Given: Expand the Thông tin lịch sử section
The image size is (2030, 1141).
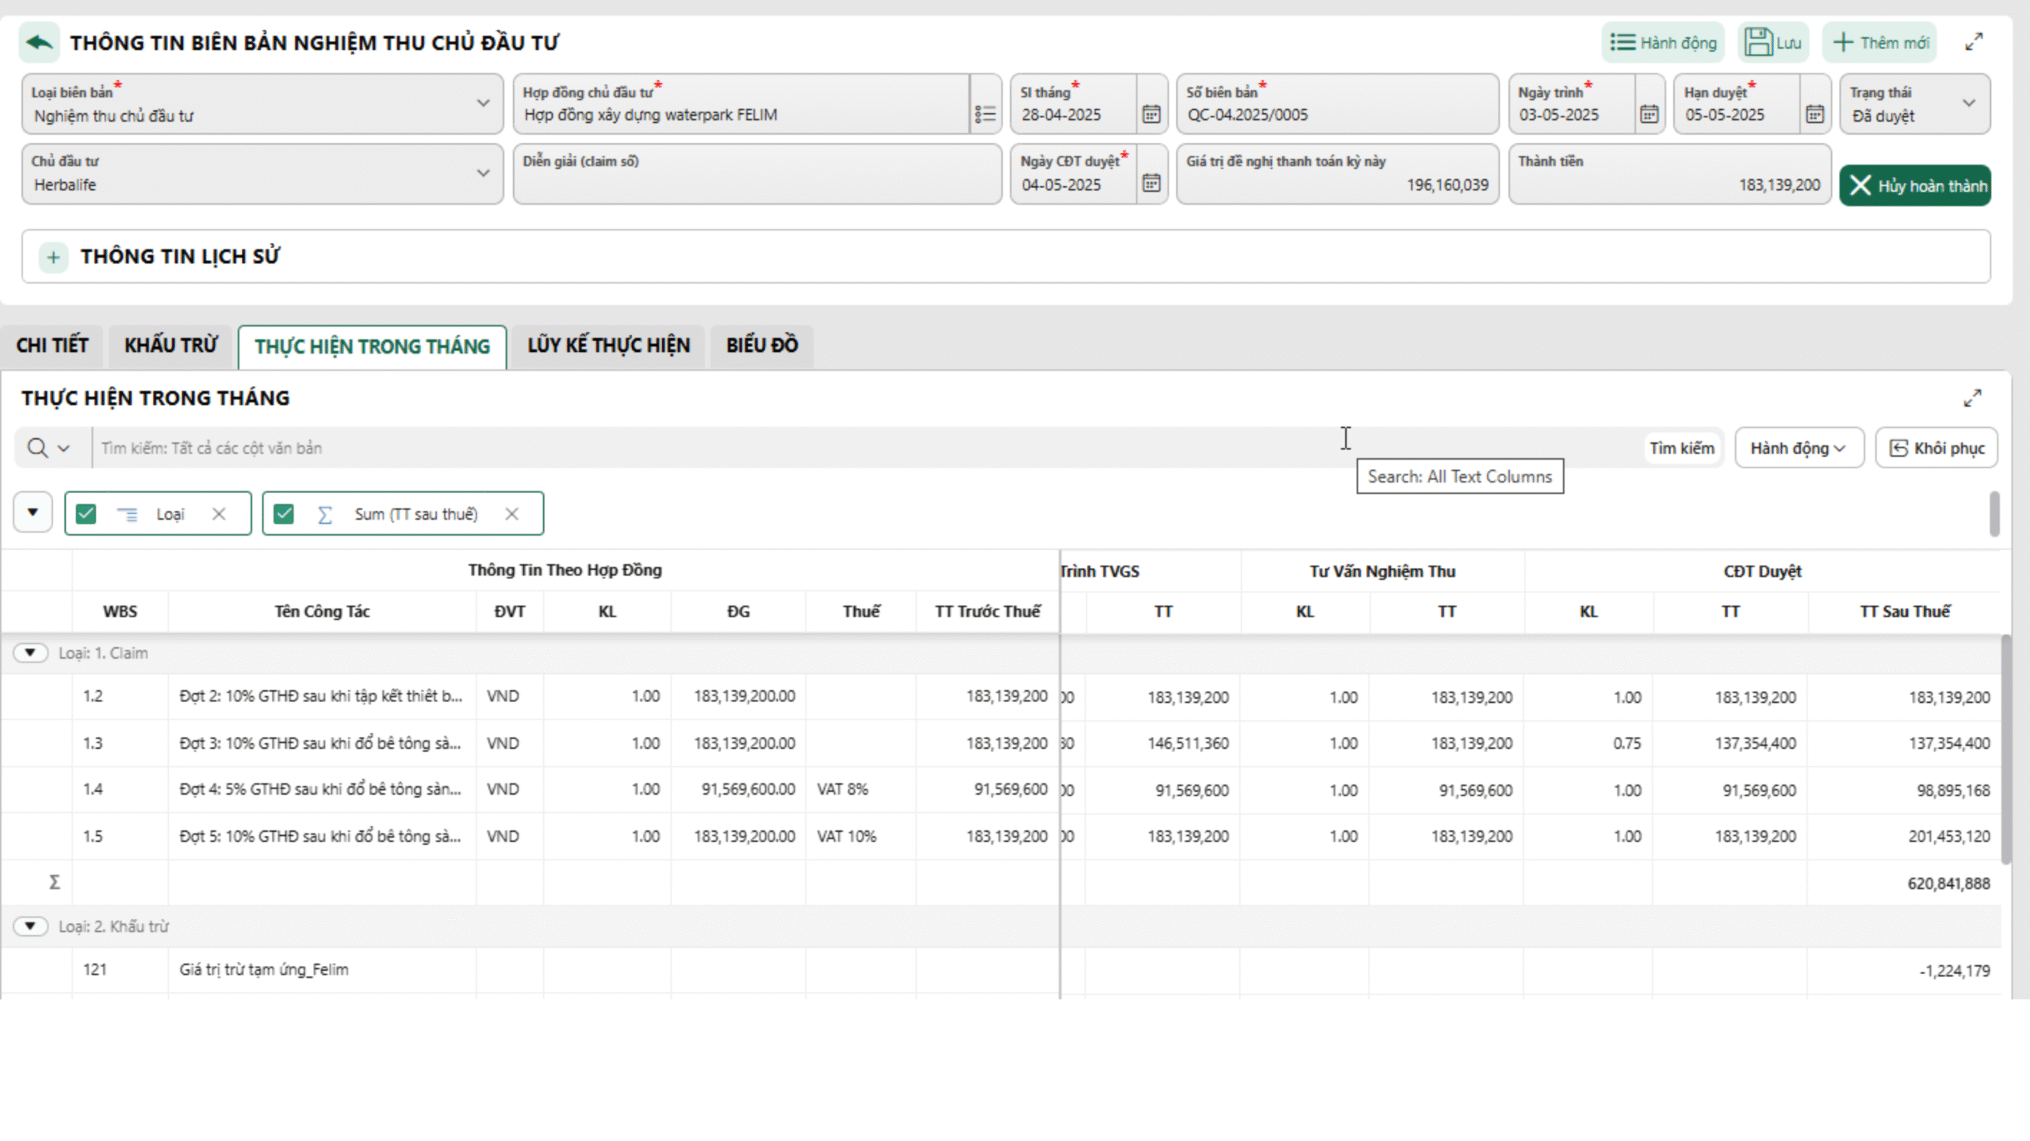Looking at the screenshot, I should (53, 257).
